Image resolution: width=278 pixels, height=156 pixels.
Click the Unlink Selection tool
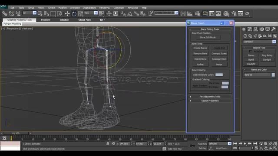pyautogui.click(x=11, y=13)
